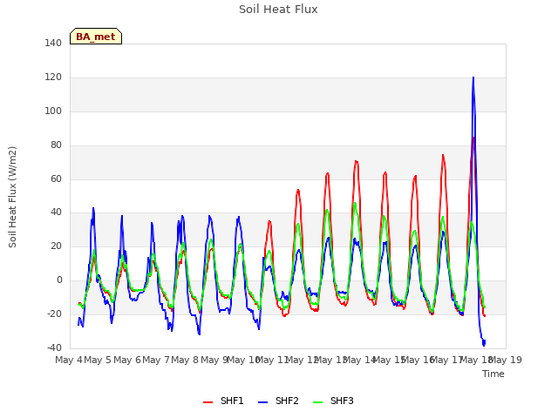Click the y-axis title Soil Heat Flux (W/m2)

click(12, 197)
